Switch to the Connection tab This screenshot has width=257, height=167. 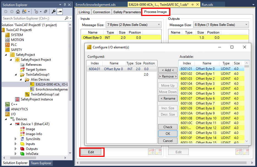102,12
